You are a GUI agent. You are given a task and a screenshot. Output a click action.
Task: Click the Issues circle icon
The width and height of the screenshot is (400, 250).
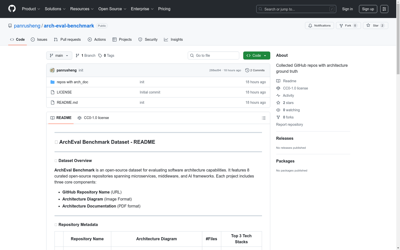coord(33,39)
